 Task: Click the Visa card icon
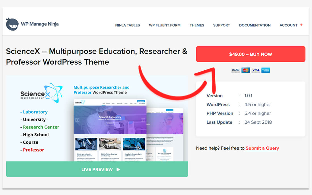point(256,70)
